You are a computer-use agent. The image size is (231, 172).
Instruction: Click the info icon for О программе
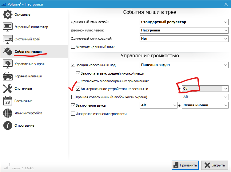click(8, 125)
